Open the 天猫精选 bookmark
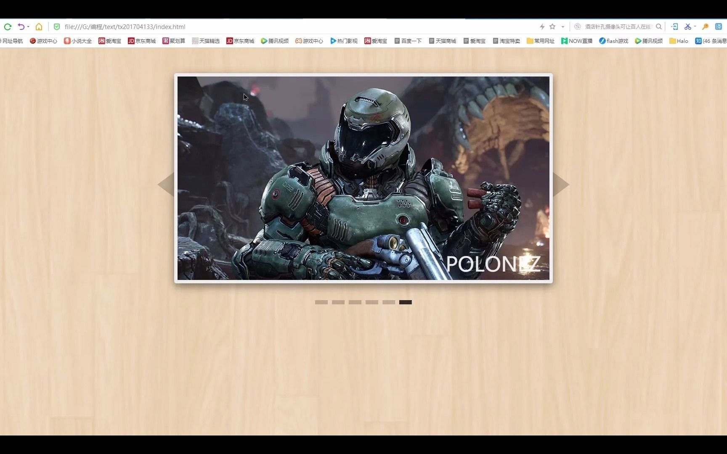Screen dimensions: 727x454 206,41
